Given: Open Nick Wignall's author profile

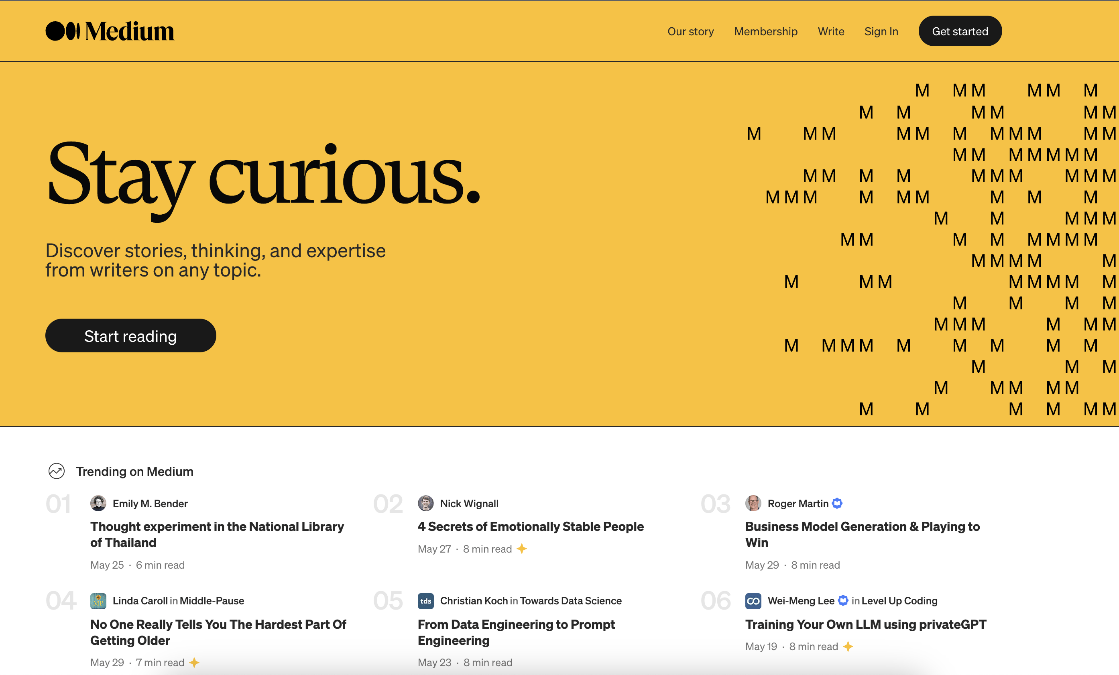Looking at the screenshot, I should click(x=469, y=503).
